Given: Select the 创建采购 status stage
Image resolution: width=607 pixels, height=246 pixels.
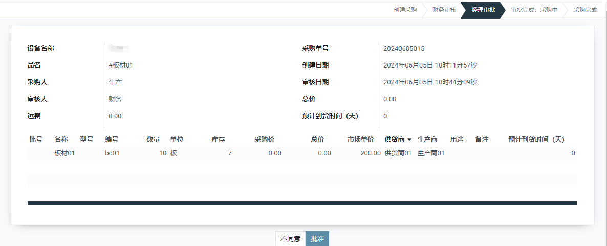Looking at the screenshot, I should (x=405, y=10).
